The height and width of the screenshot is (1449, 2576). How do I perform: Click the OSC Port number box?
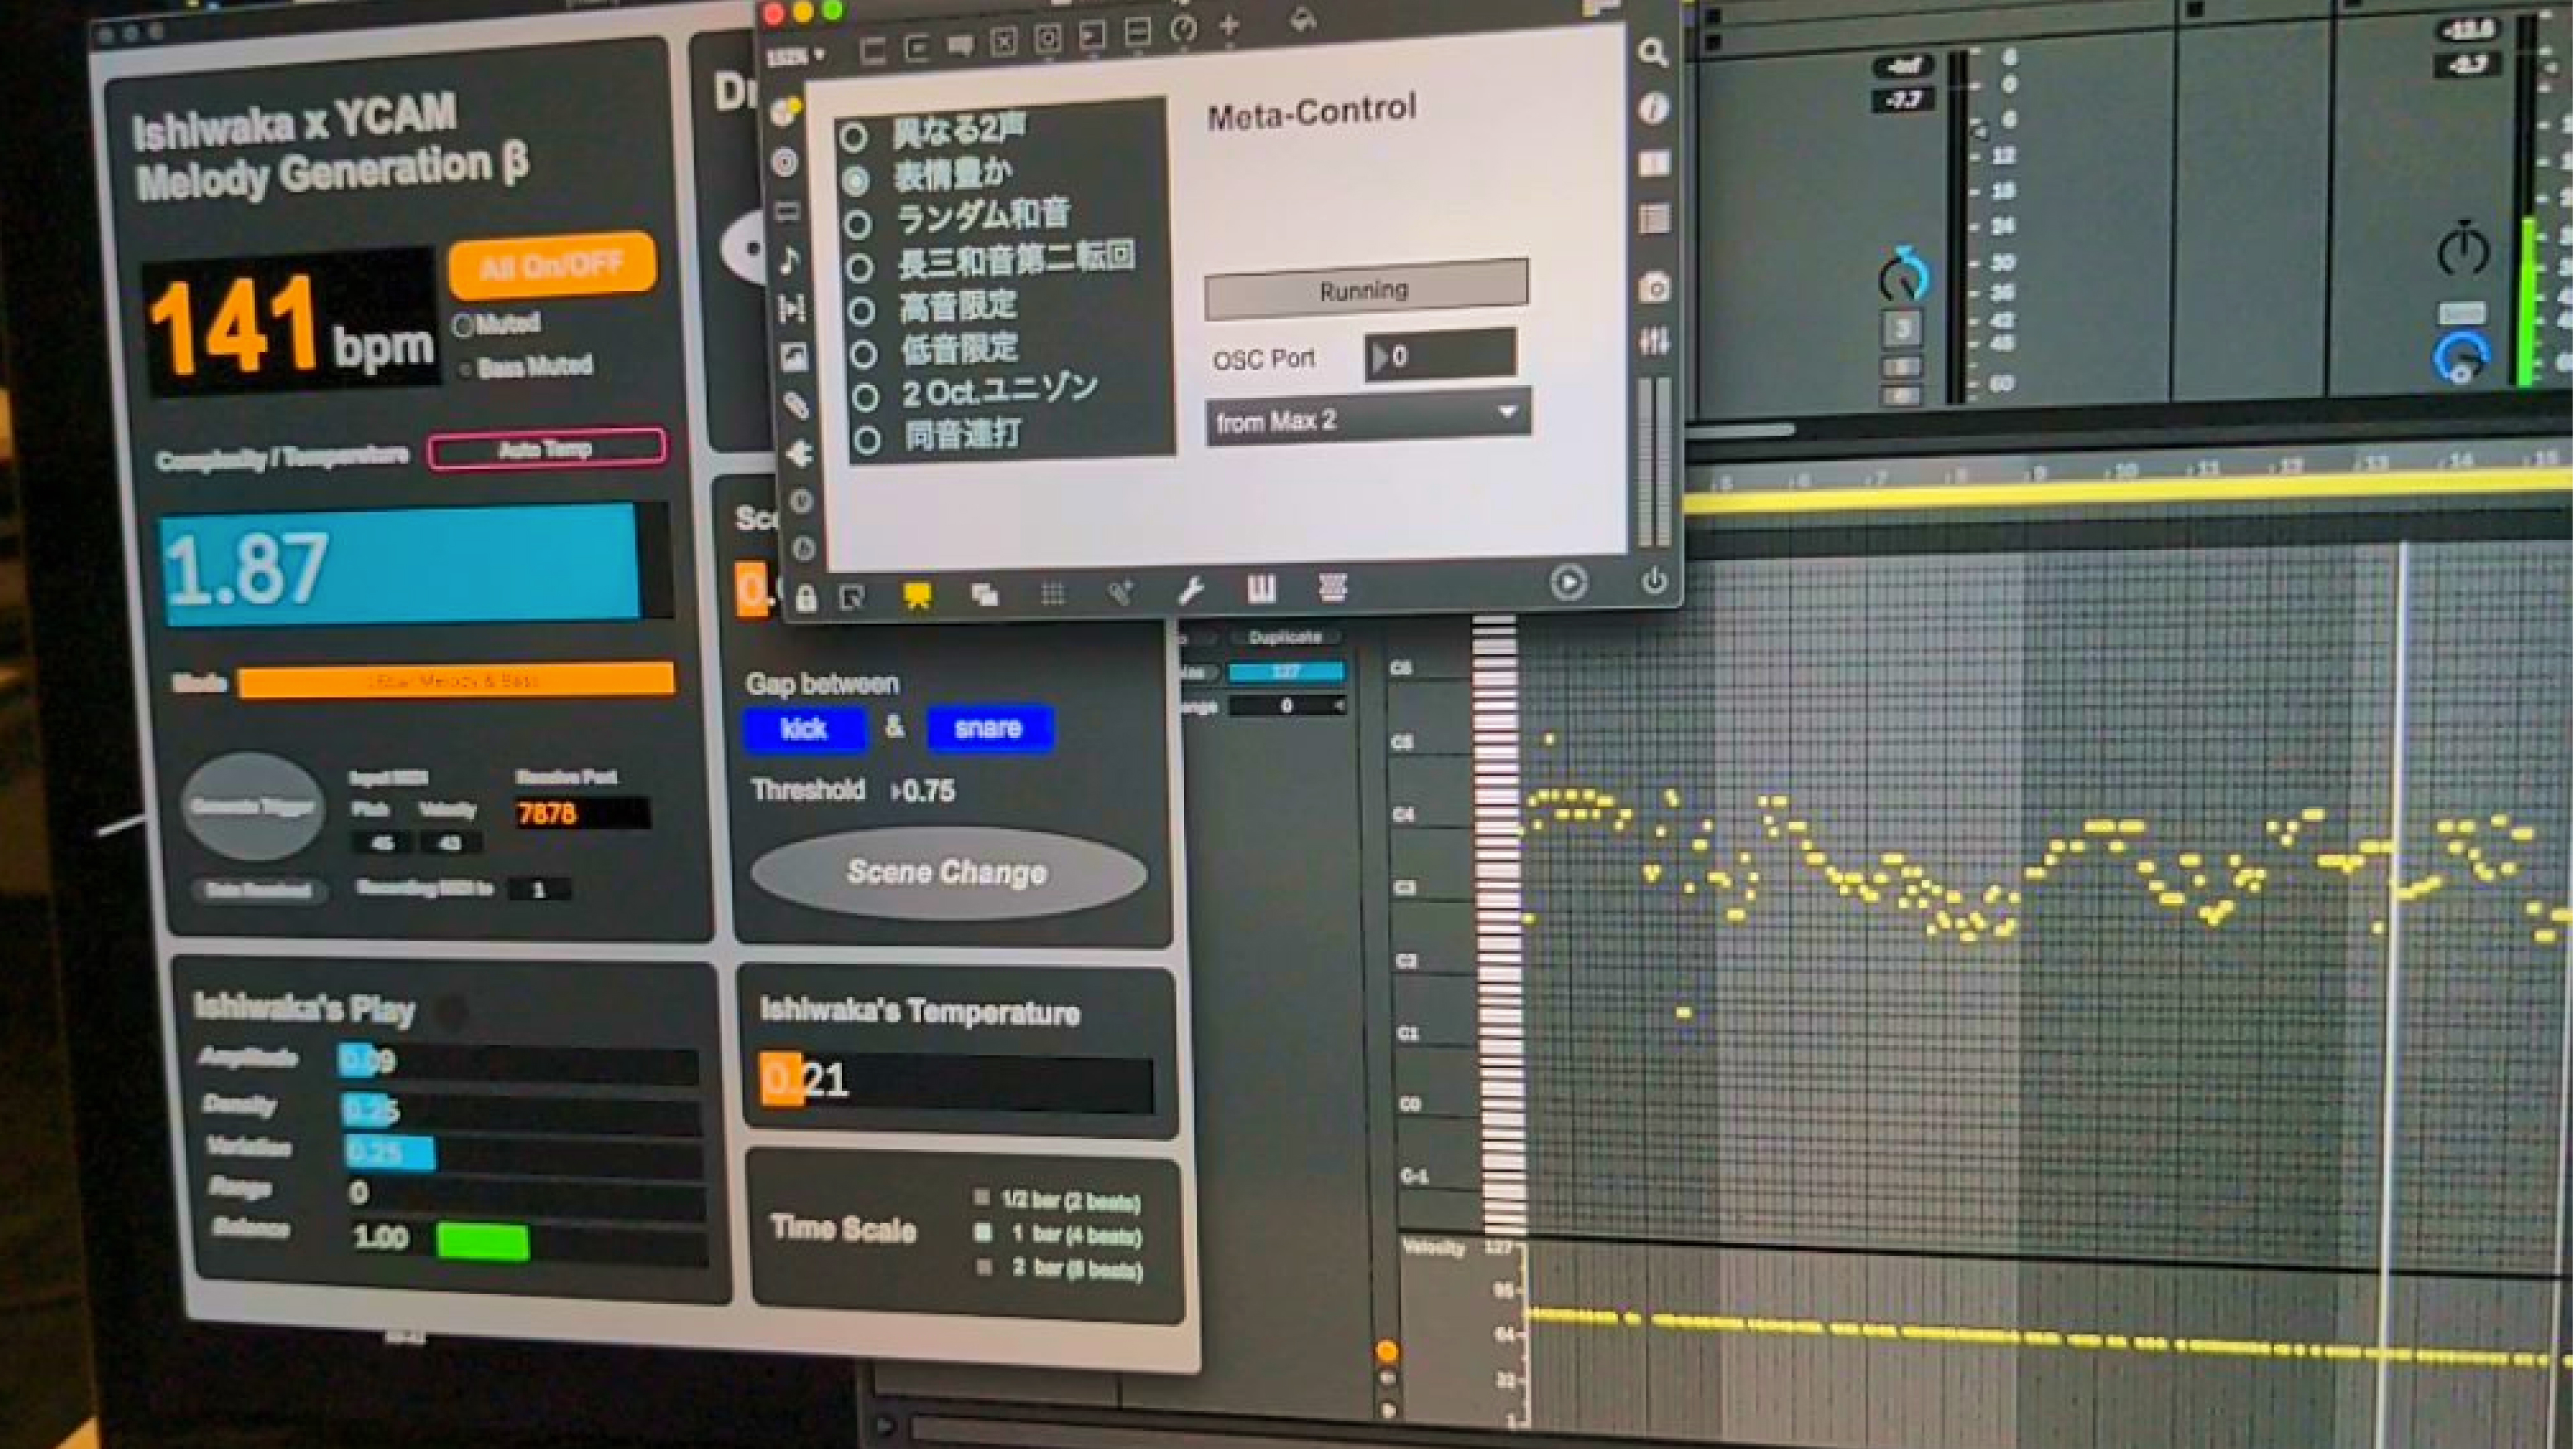coord(1440,355)
